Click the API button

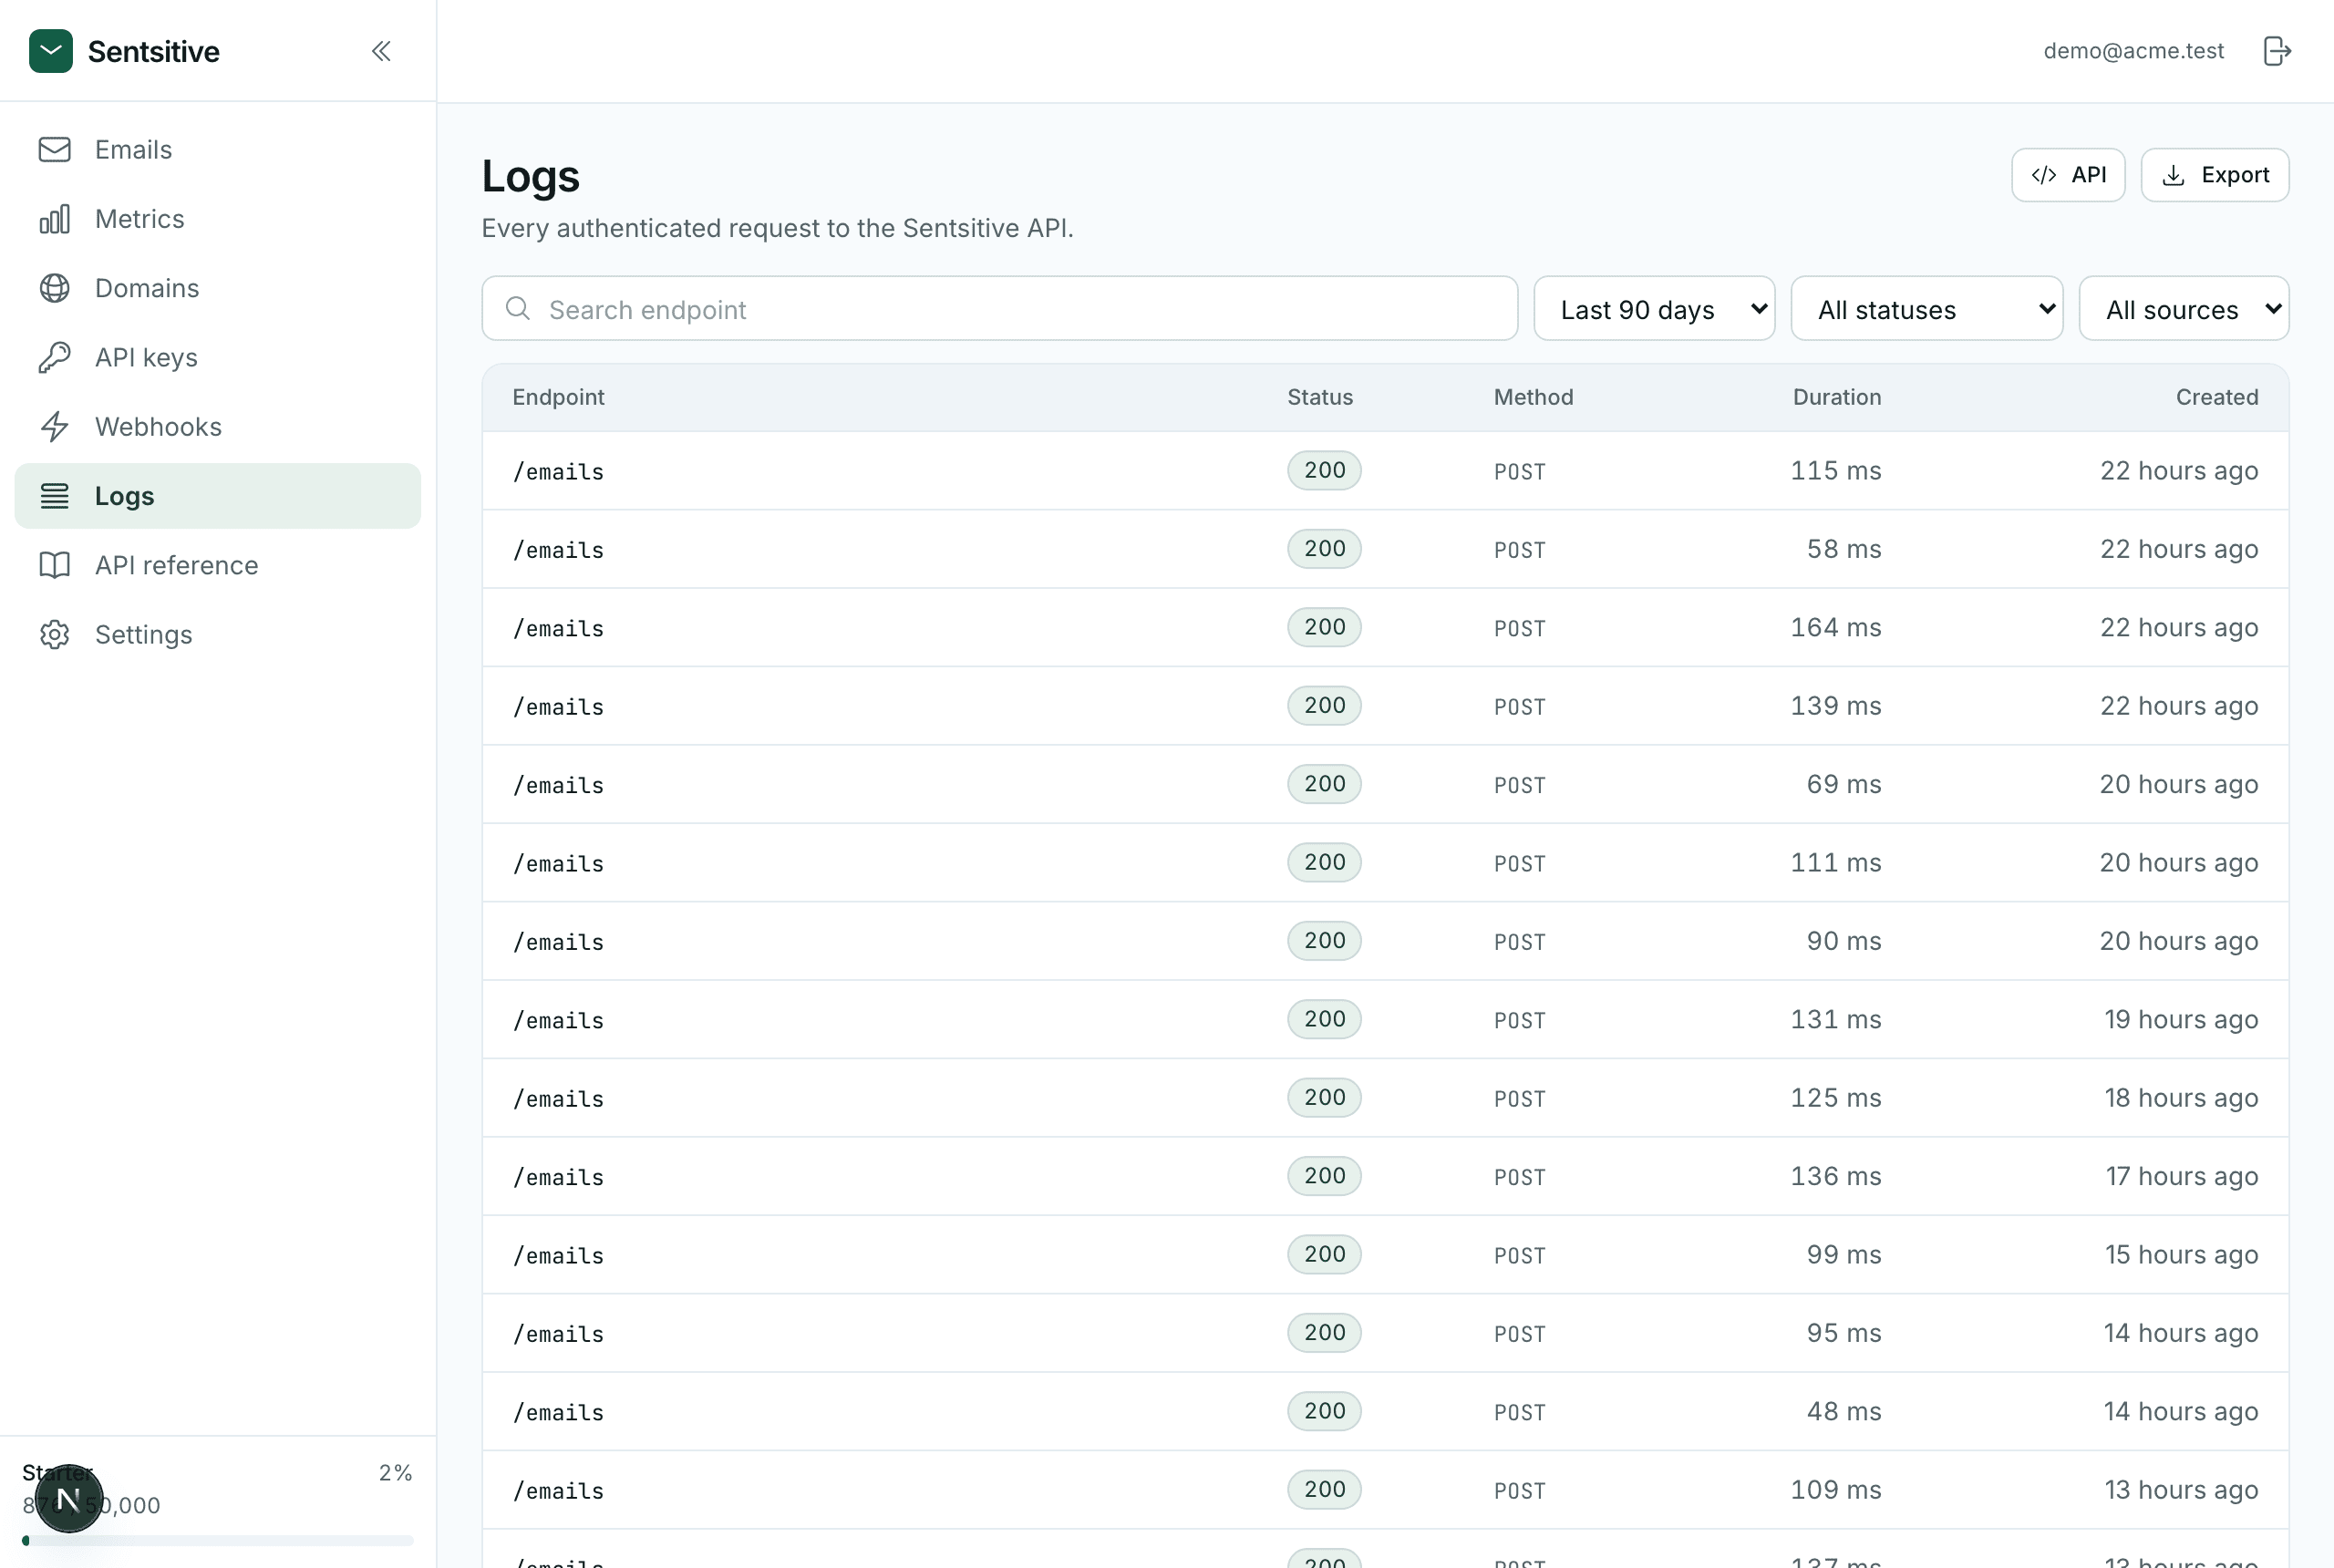(x=2068, y=175)
